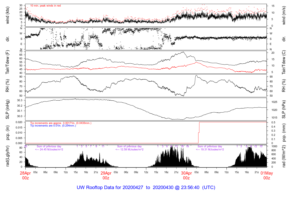Click the 'wind (kts)' axis label
The image size is (292, 199).
(7, 15)
